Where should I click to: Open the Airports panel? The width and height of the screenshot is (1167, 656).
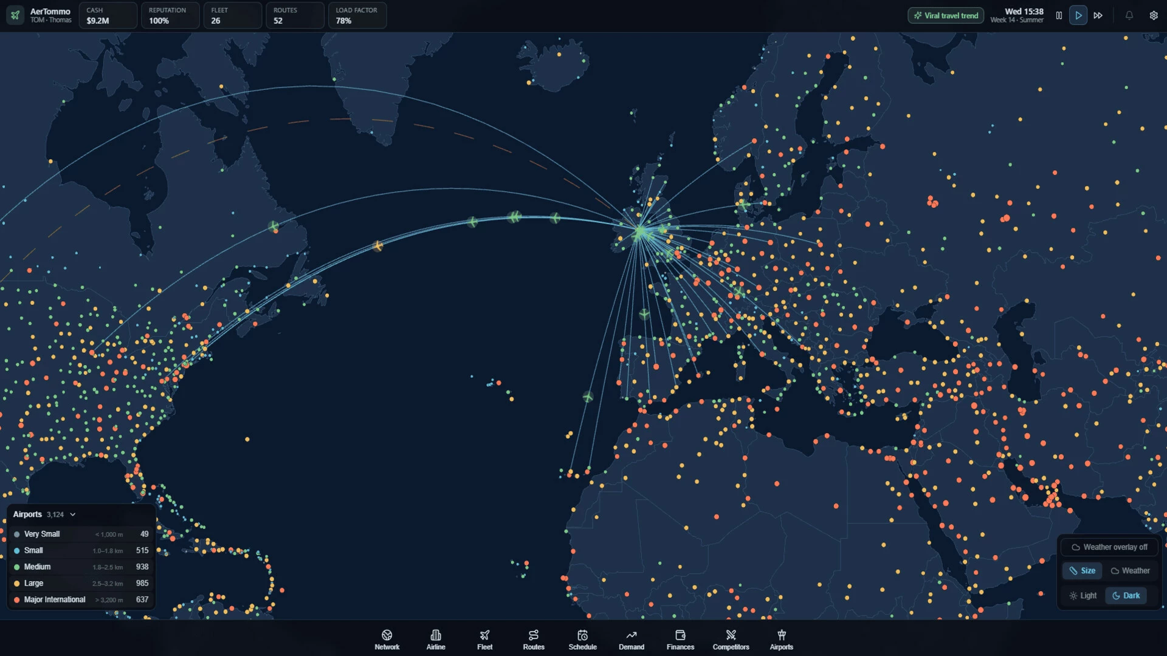pos(782,640)
